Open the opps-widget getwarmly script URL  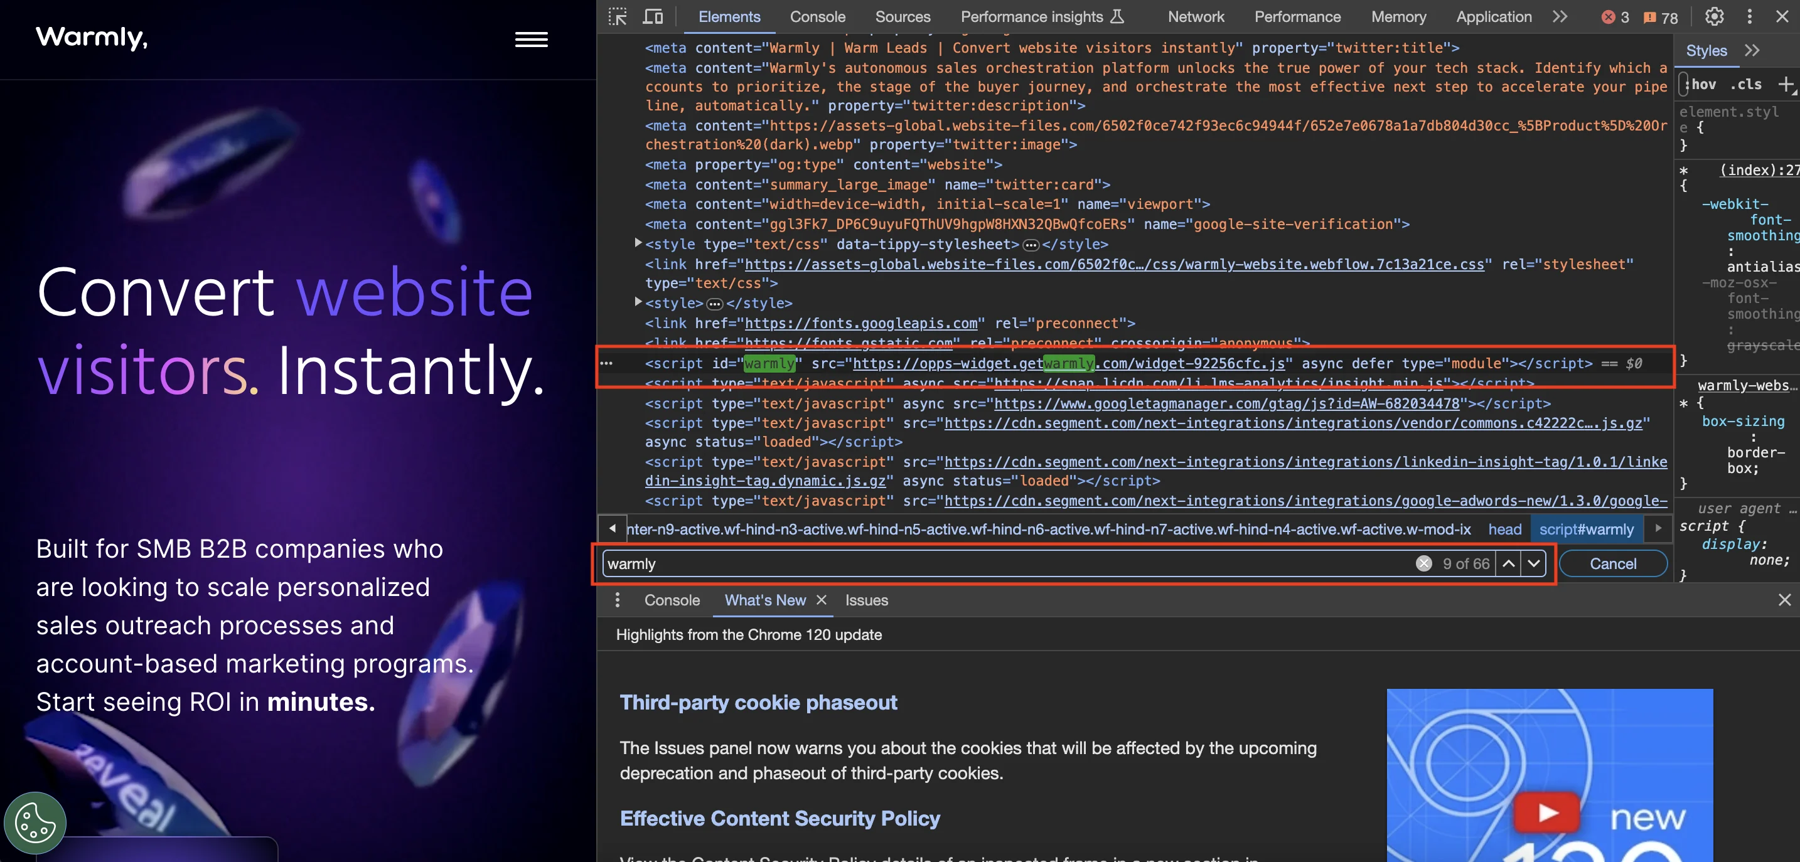[1068, 363]
